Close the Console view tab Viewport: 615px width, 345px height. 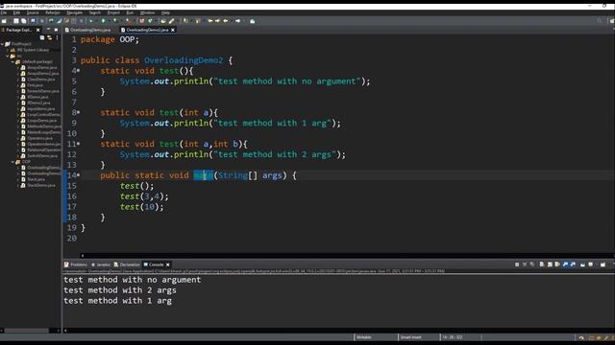(x=167, y=264)
